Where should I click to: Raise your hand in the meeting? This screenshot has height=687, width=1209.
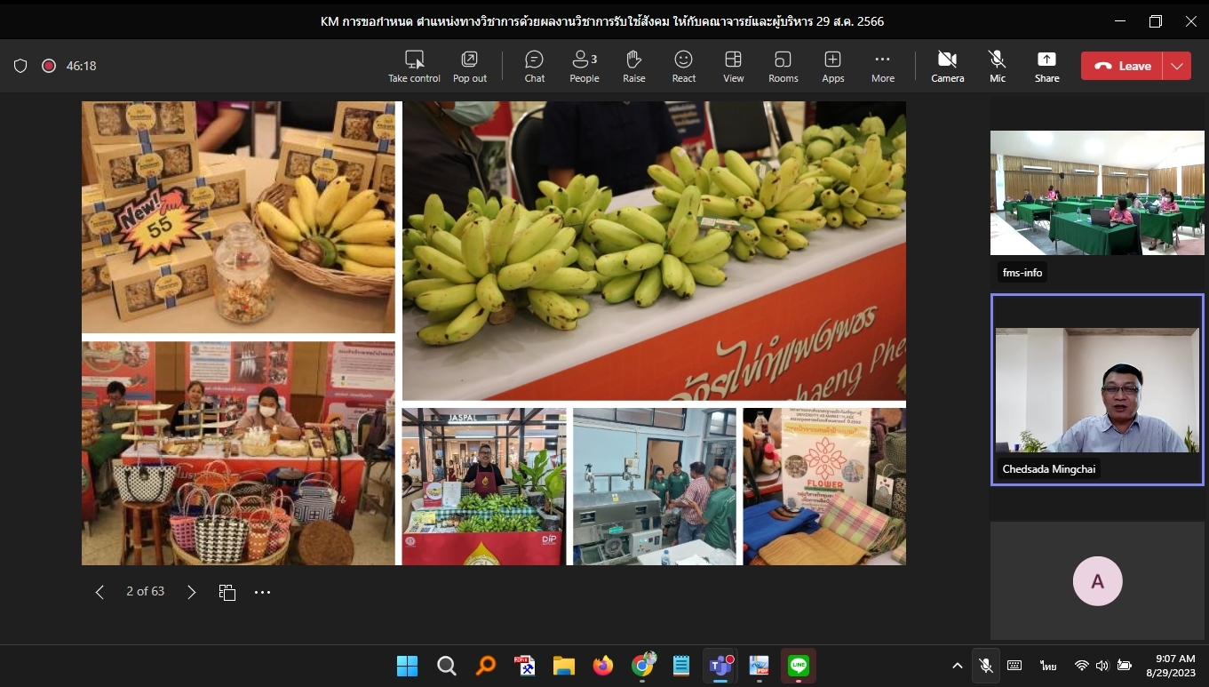pos(633,66)
